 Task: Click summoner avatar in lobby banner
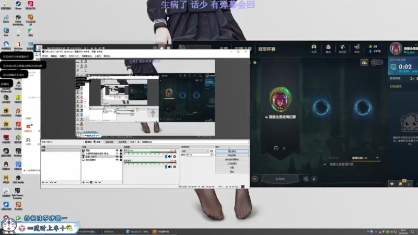(x=281, y=99)
